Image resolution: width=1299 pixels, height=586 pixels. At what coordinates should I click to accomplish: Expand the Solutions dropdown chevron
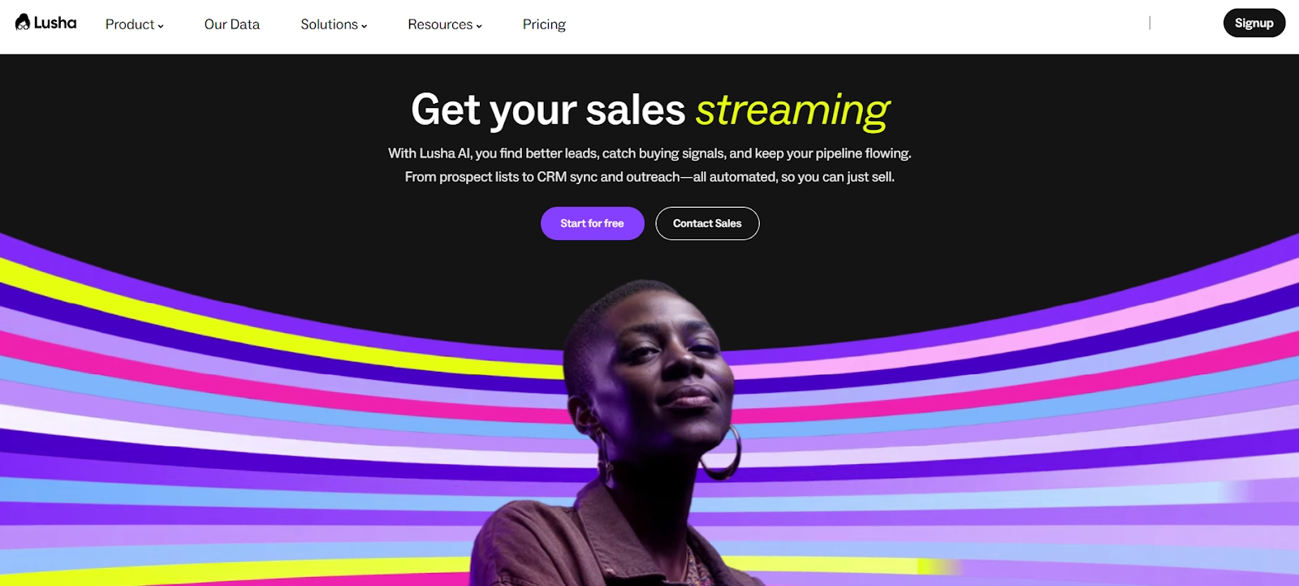pos(365,26)
